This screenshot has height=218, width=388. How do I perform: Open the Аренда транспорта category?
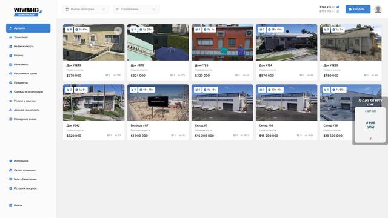click(27, 110)
